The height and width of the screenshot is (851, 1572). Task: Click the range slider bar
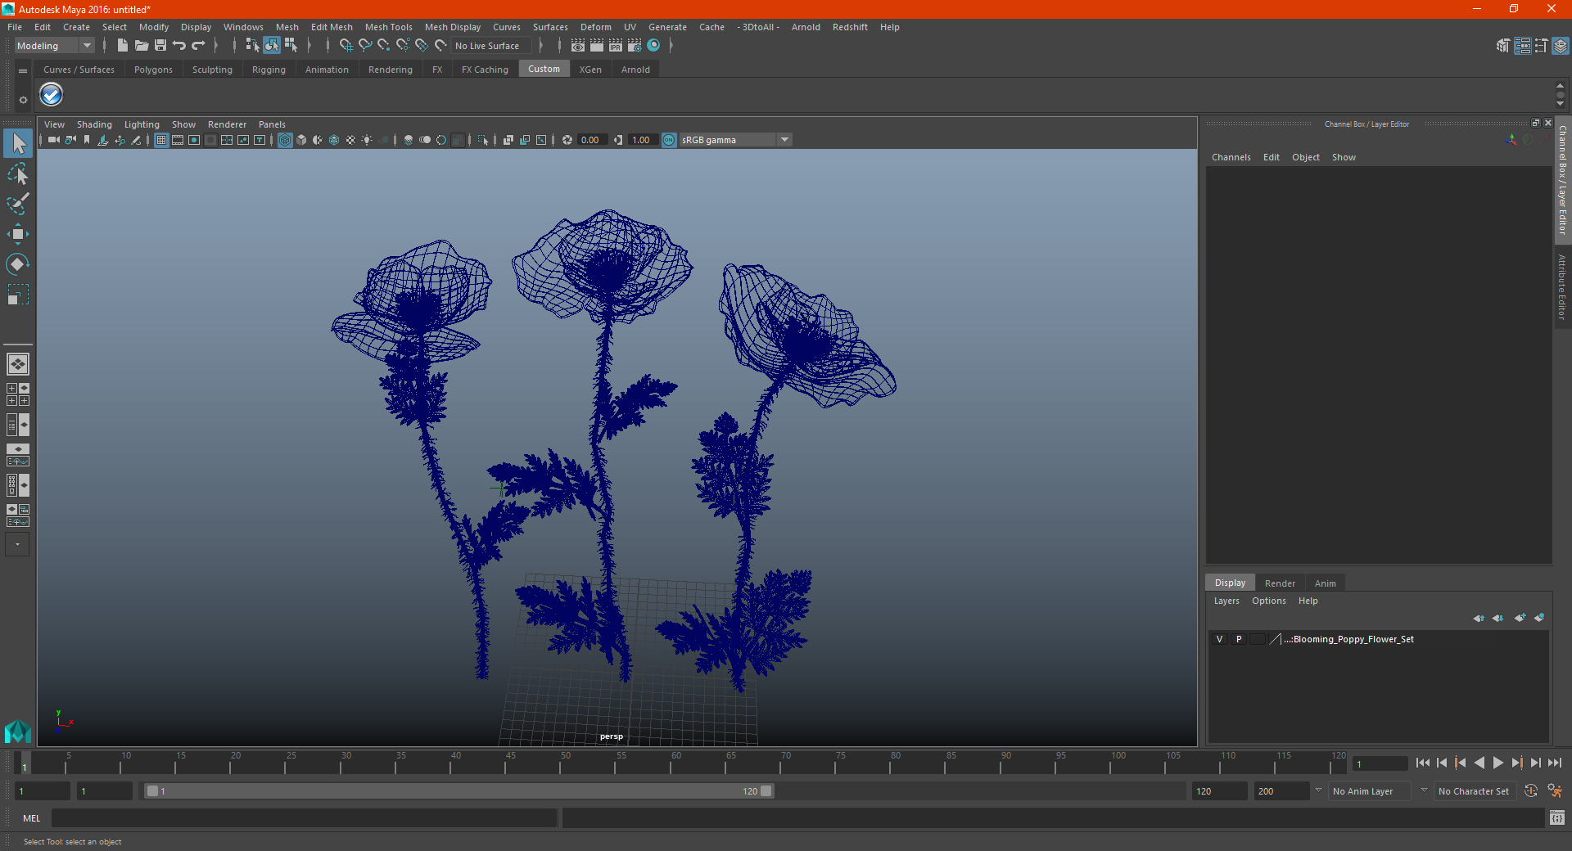click(458, 791)
